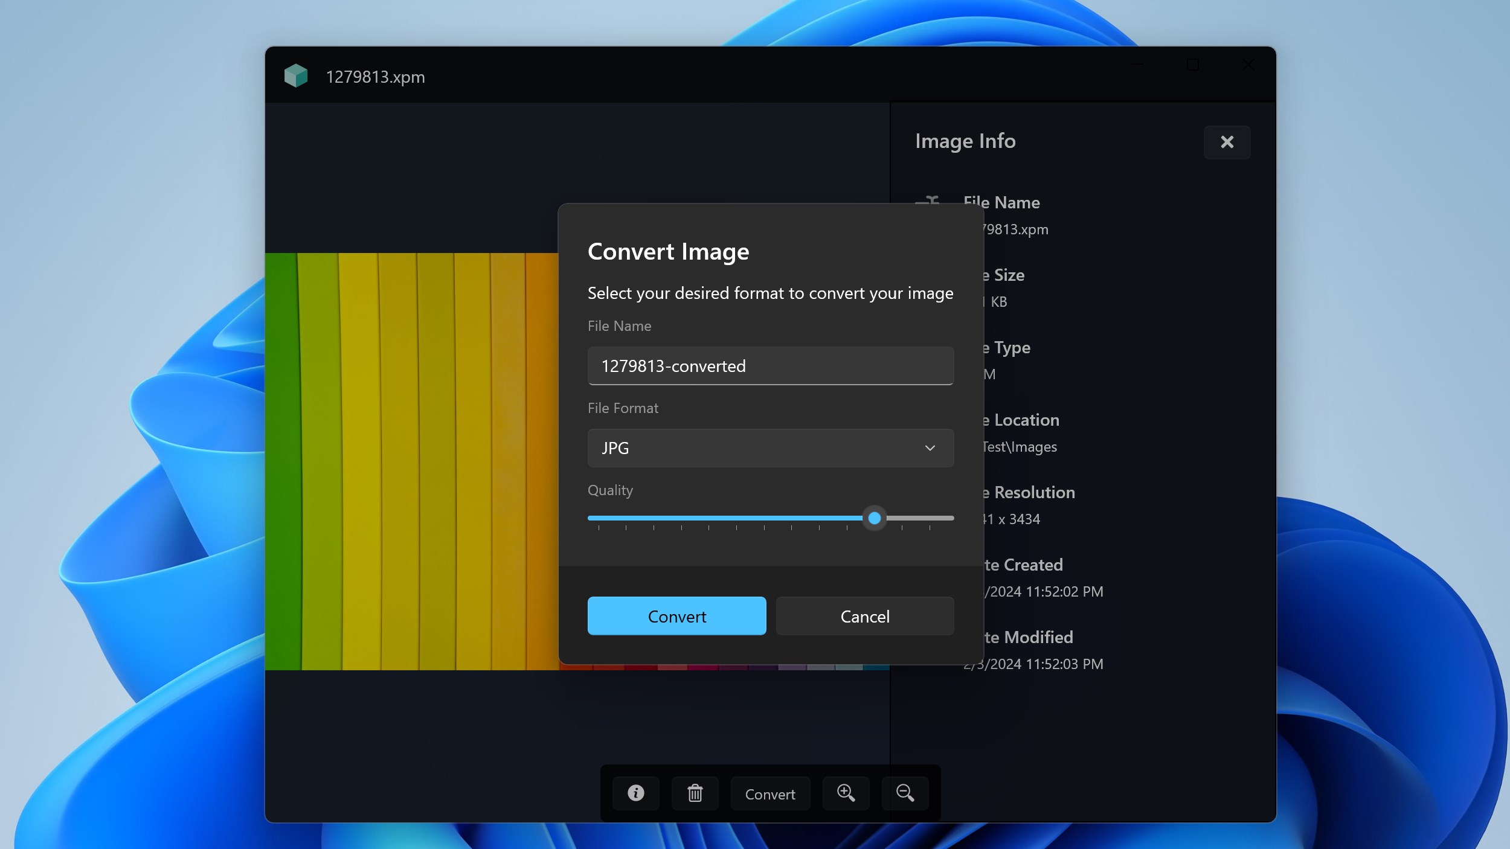Click the 1279813-converted file name field

(771, 366)
